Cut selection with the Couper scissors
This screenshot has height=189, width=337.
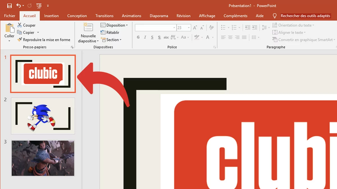(26, 25)
